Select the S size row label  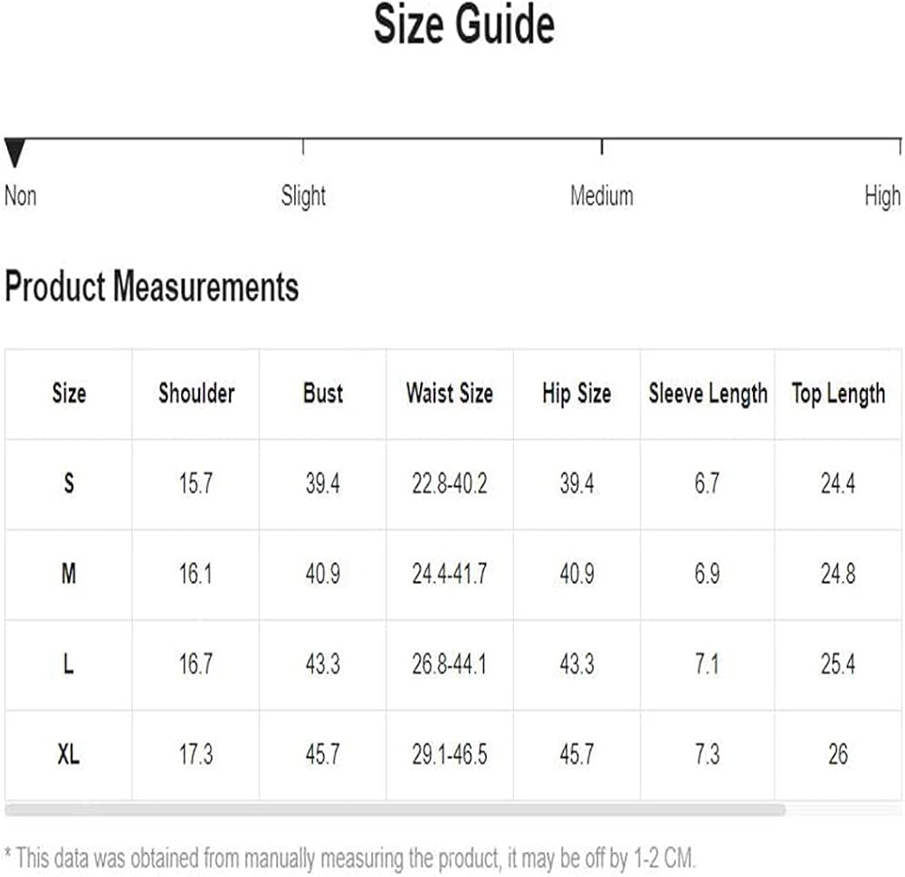click(x=69, y=484)
